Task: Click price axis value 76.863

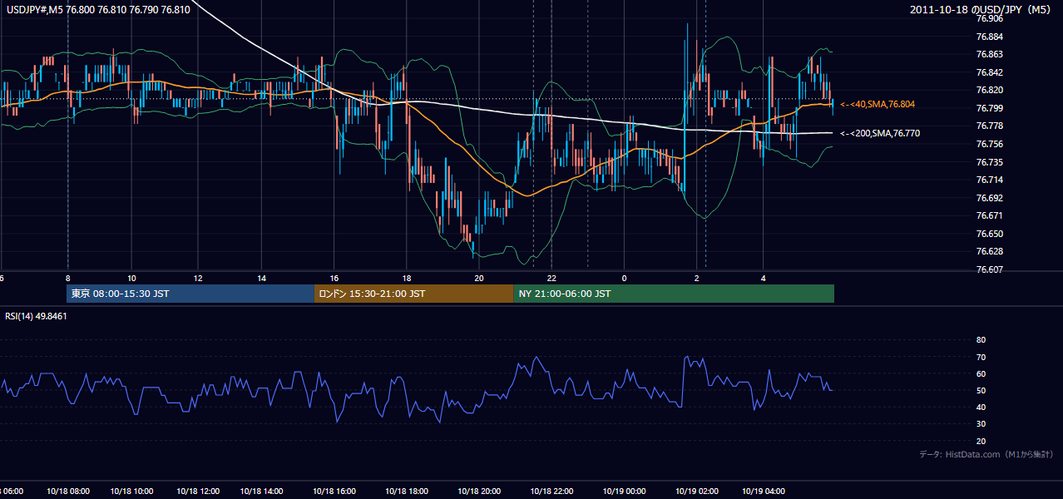Action: pos(989,54)
